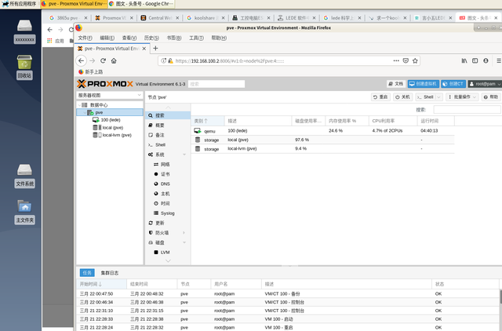The height and width of the screenshot is (331, 502).
Task: Open Shell entry in node side menu
Action: [168, 144]
